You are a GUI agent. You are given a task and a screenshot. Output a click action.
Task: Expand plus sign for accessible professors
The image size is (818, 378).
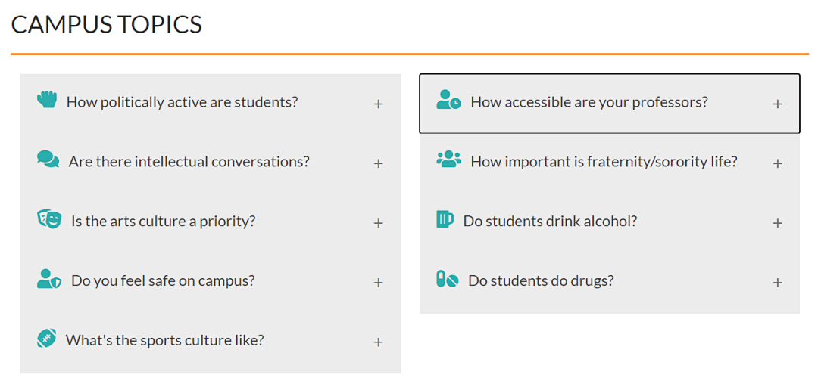(777, 104)
